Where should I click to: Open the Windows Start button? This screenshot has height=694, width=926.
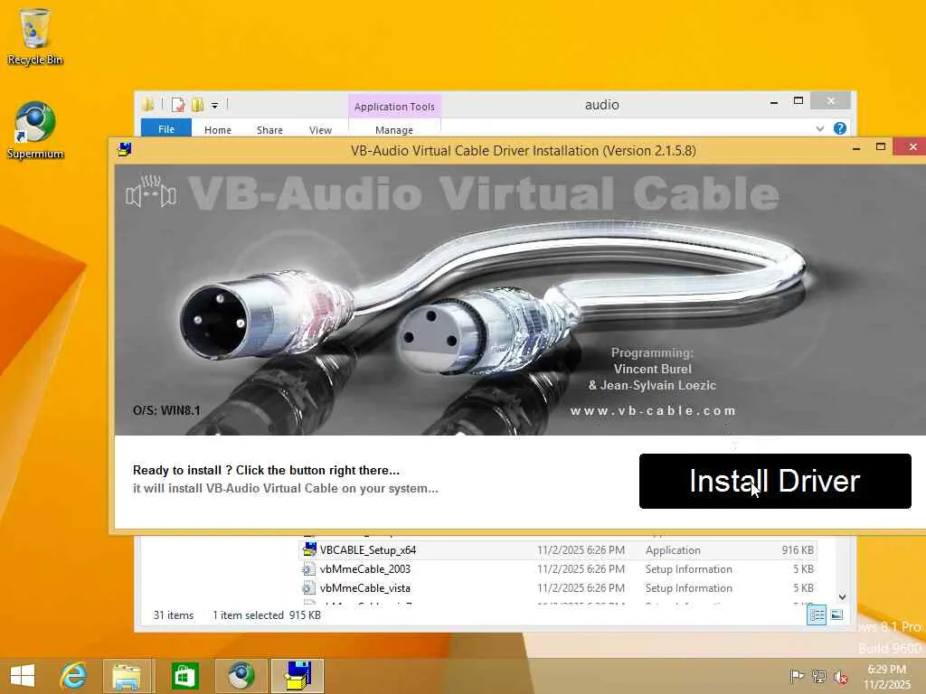coord(23,676)
